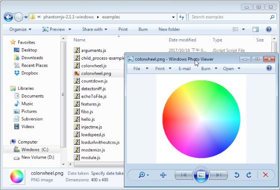Click Print in Explorer toolbar
280x190 pixels.
pyautogui.click(x=123, y=29)
